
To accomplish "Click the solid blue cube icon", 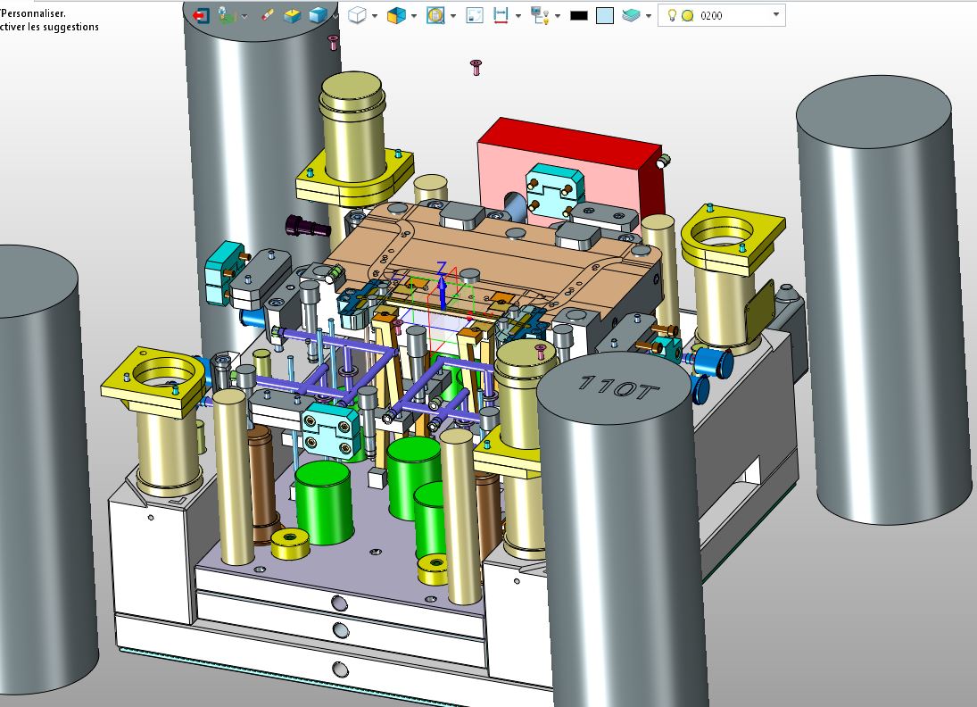I will pos(318,15).
